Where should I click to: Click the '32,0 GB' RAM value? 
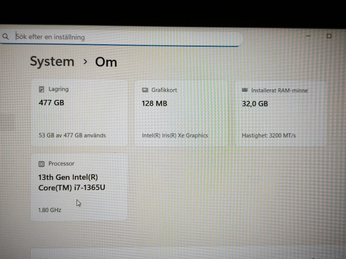[x=255, y=104]
